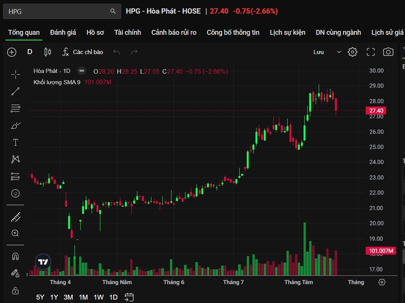Image resolution: width=405 pixels, height=303 pixels.
Task: Select the Fibonacci/horizontal lines tool
Action: pyautogui.click(x=16, y=108)
